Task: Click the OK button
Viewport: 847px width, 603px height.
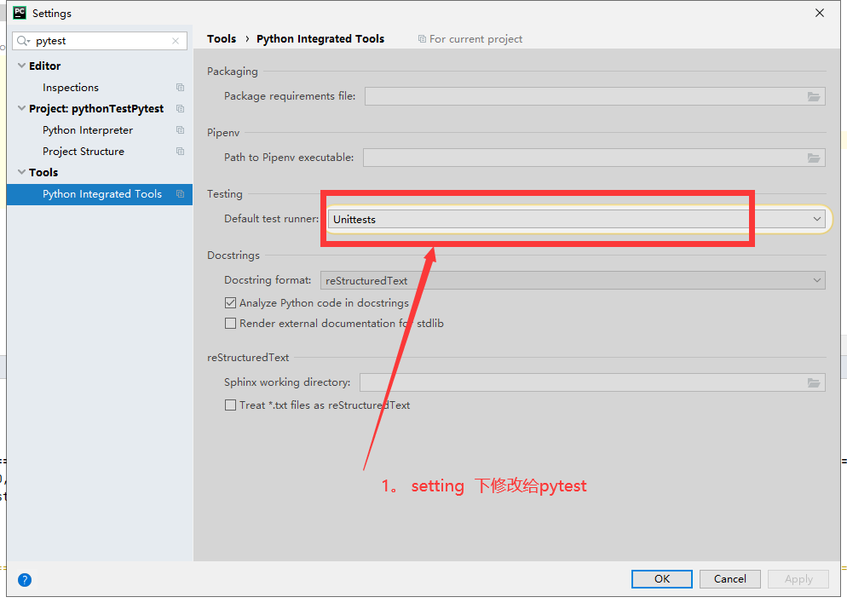Action: (662, 578)
